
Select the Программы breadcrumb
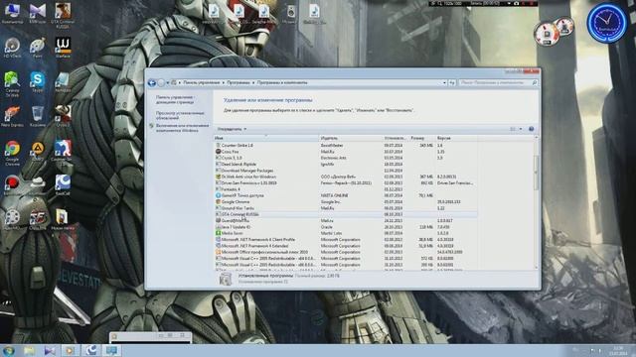(x=238, y=82)
